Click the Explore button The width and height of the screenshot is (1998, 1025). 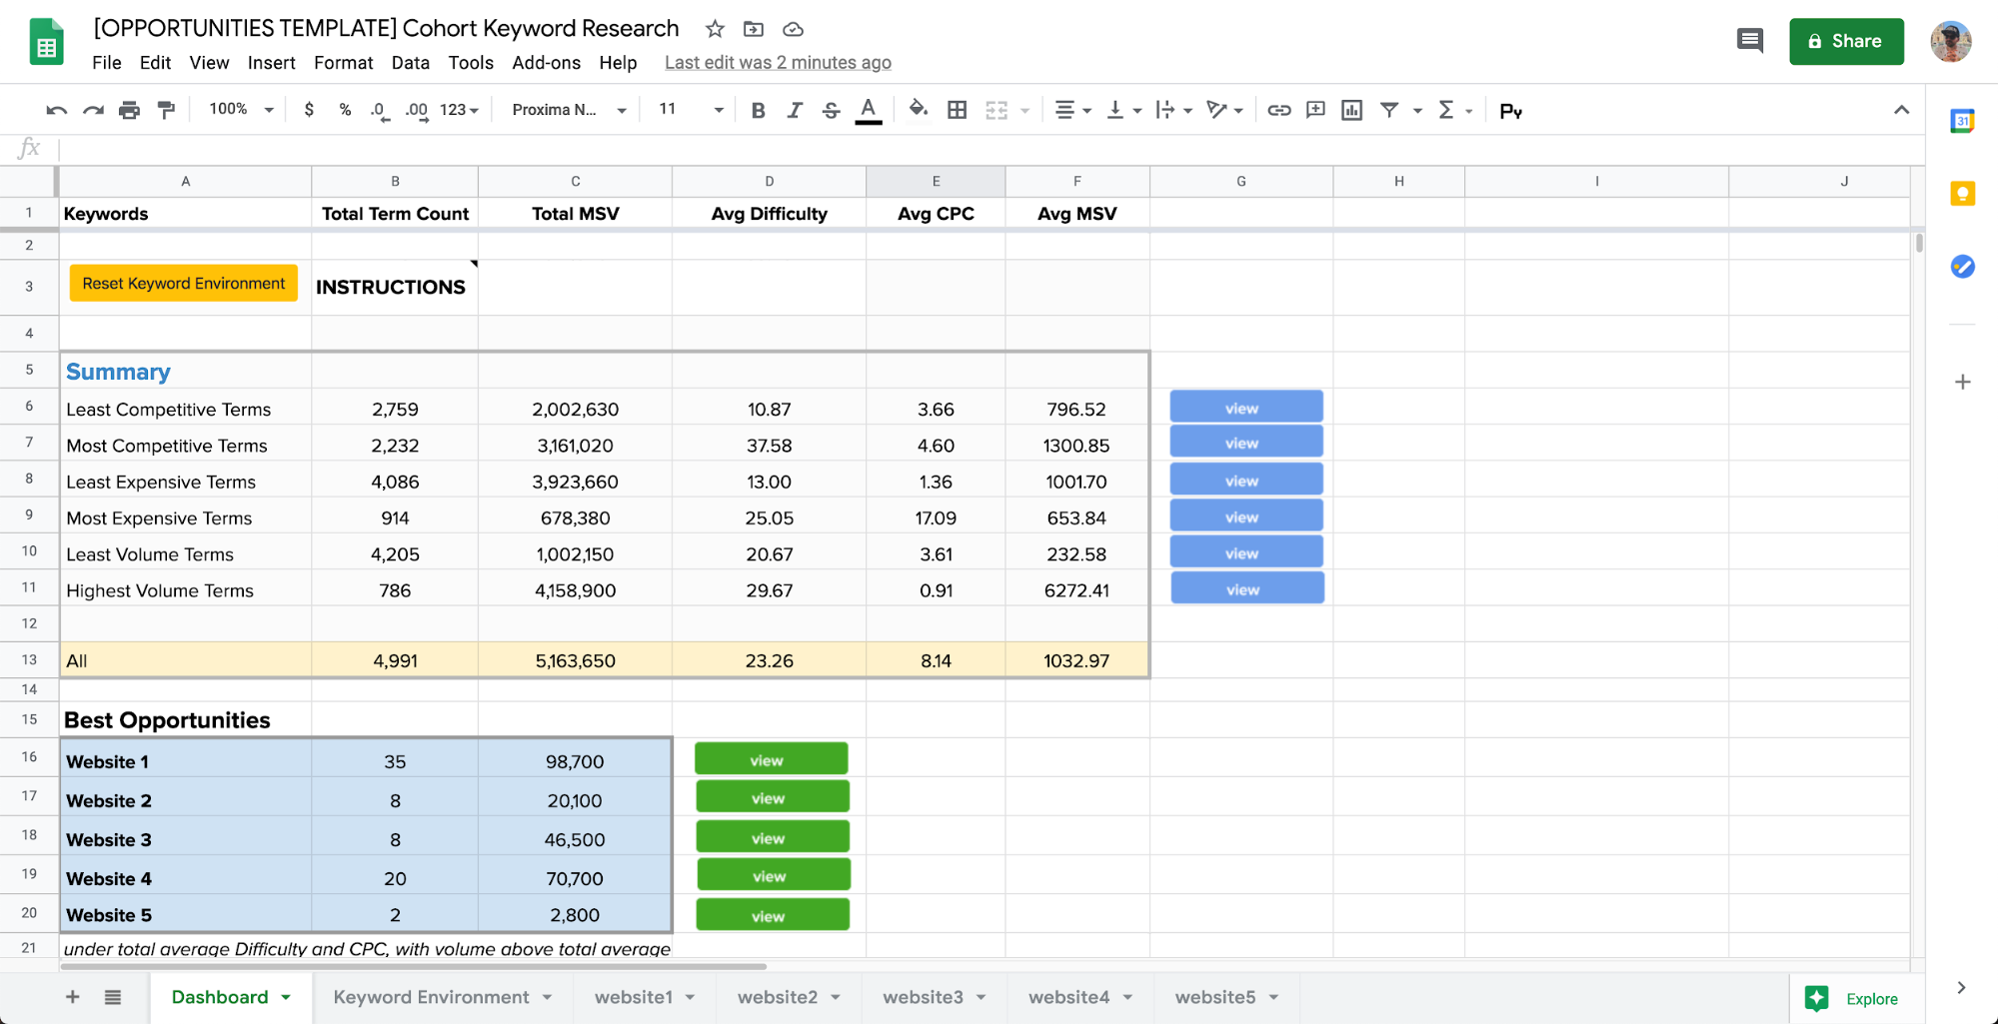[x=1852, y=998]
